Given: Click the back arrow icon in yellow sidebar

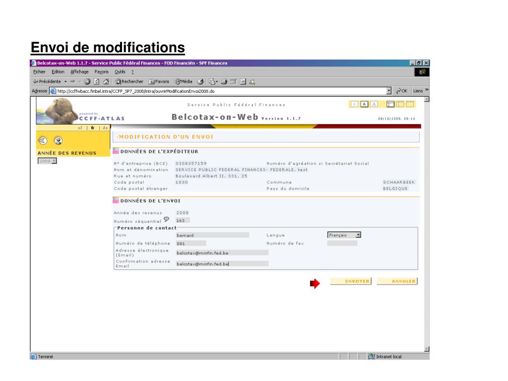Looking at the screenshot, I should coord(43,140).
